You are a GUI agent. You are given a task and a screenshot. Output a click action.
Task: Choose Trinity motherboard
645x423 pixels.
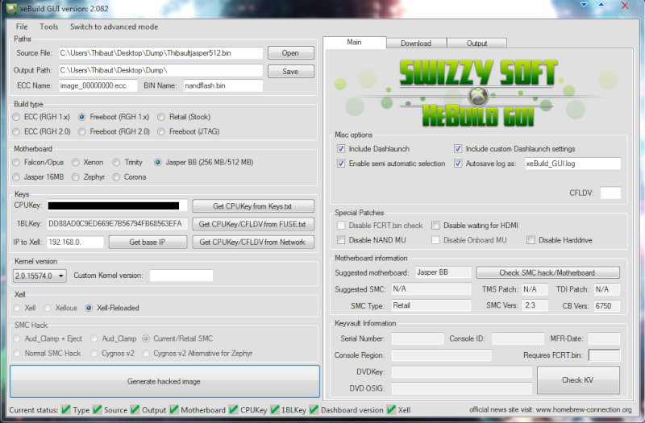127,162
